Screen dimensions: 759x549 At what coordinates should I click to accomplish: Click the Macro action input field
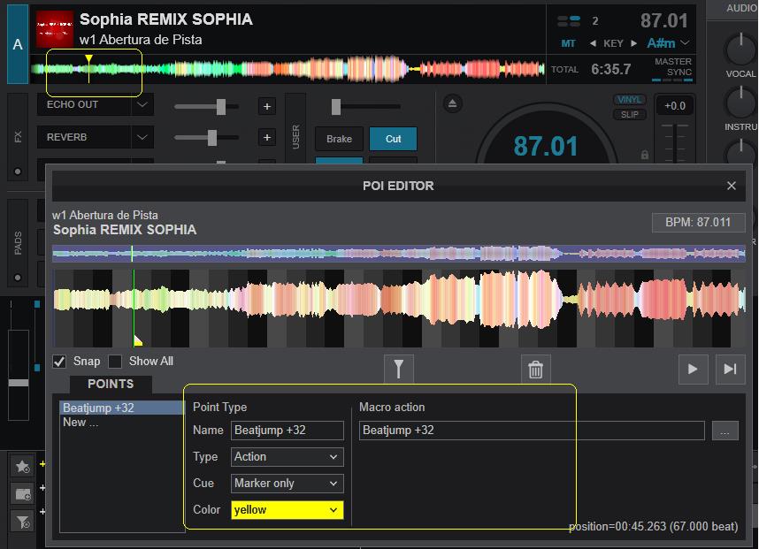(532, 431)
